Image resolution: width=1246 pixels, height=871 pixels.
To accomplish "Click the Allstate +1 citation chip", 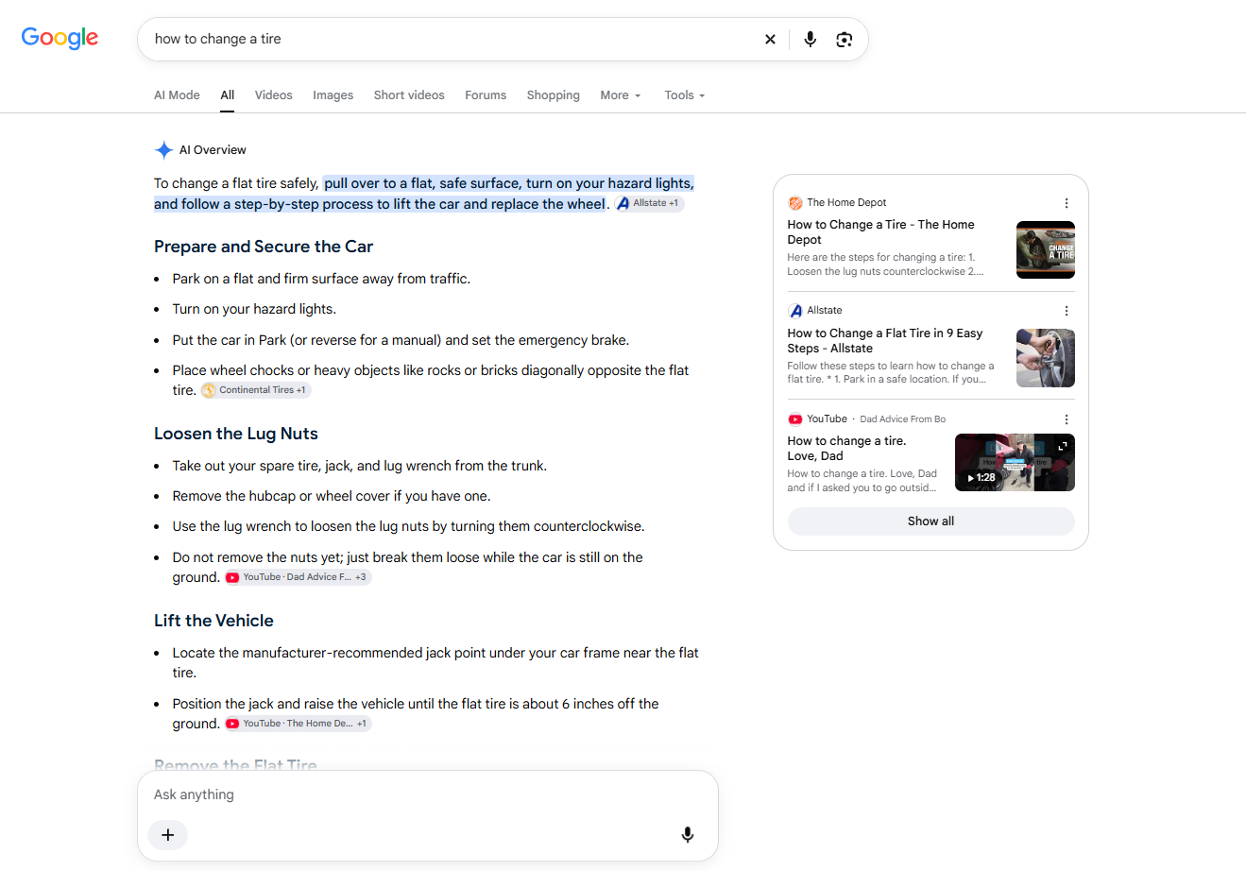I will [650, 203].
